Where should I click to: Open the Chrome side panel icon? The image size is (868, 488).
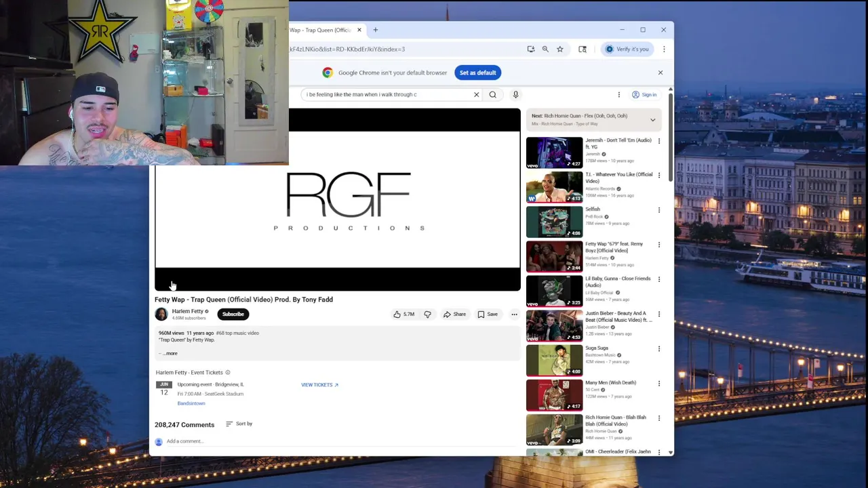pyautogui.click(x=583, y=49)
